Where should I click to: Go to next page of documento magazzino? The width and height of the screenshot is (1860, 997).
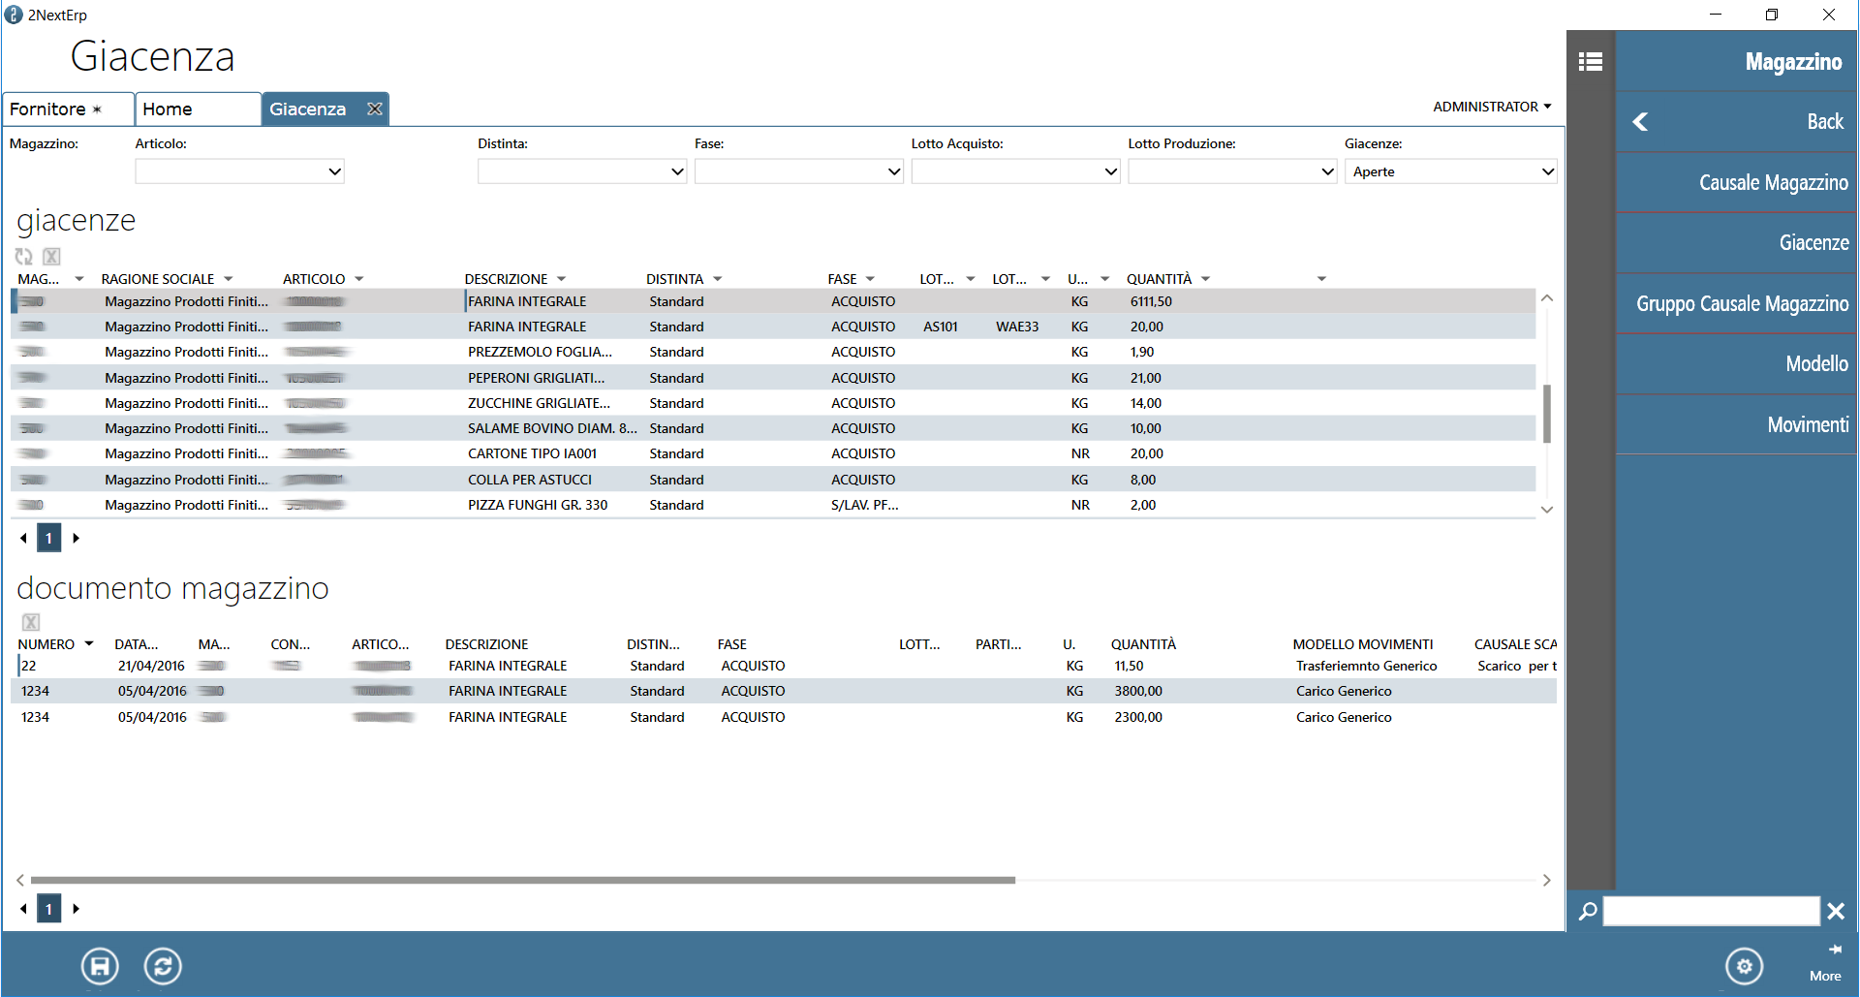click(x=76, y=909)
